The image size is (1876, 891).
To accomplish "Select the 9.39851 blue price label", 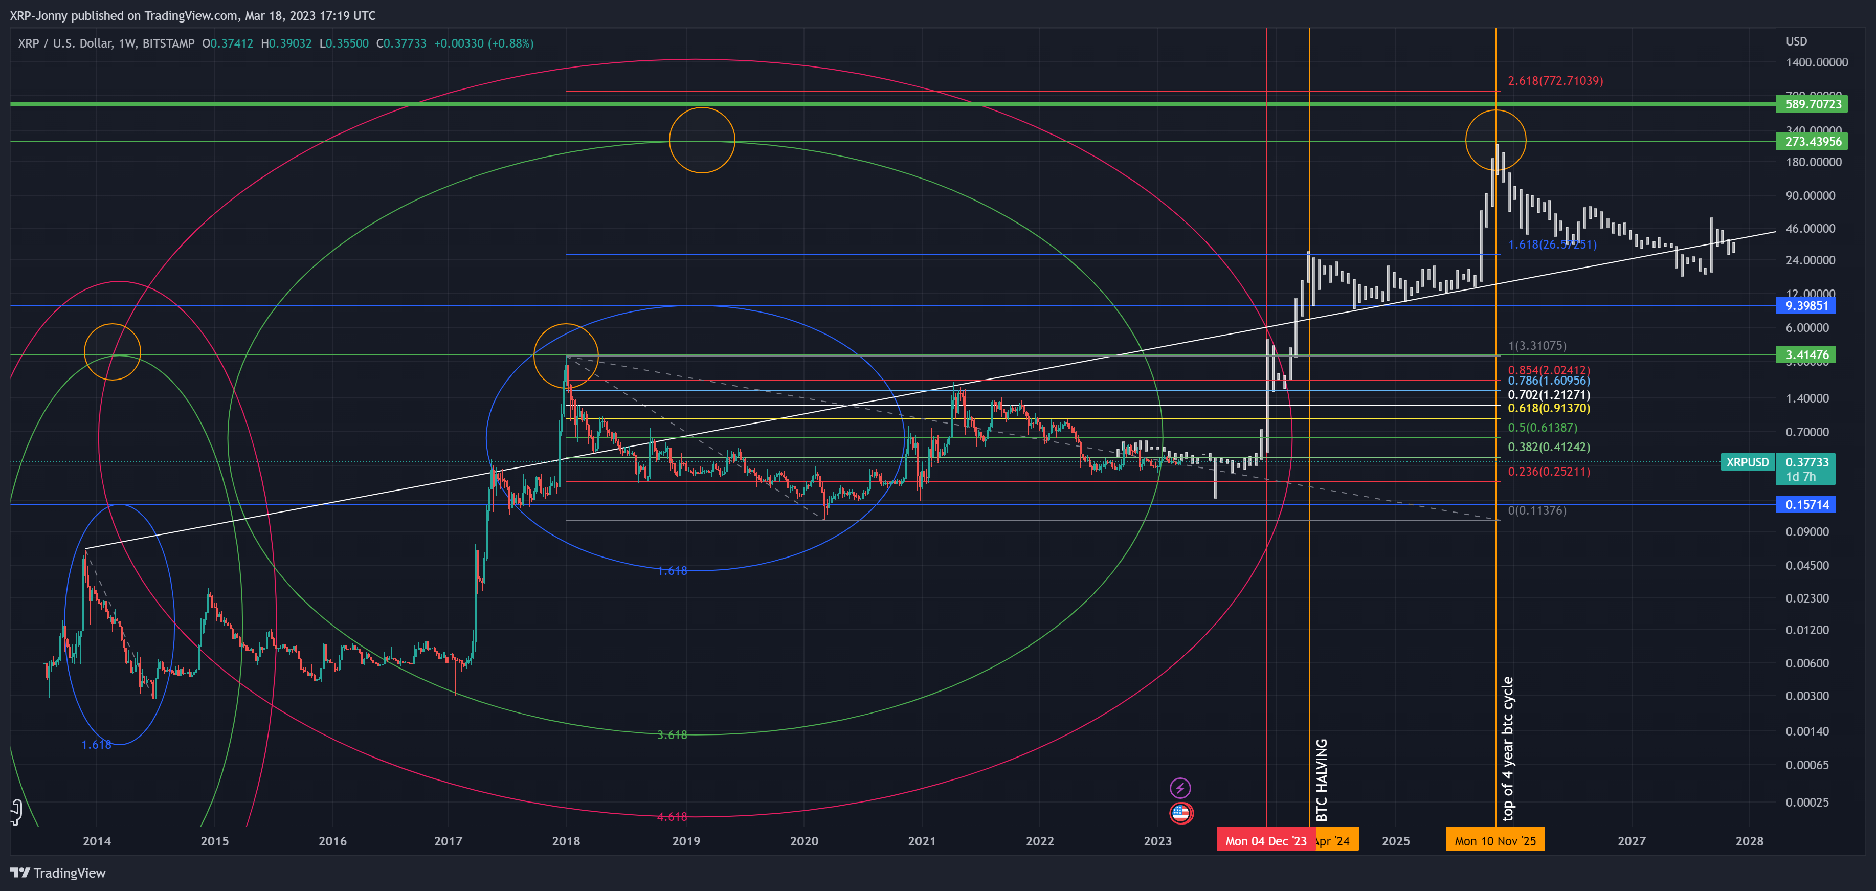I will [x=1806, y=305].
